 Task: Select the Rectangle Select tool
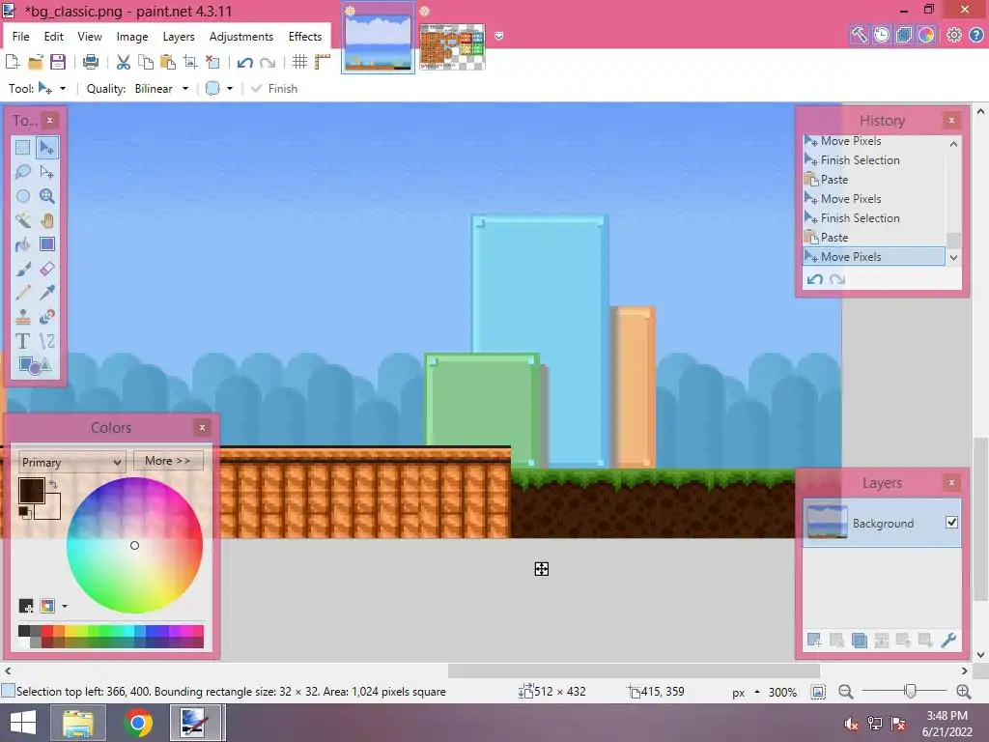tap(23, 148)
